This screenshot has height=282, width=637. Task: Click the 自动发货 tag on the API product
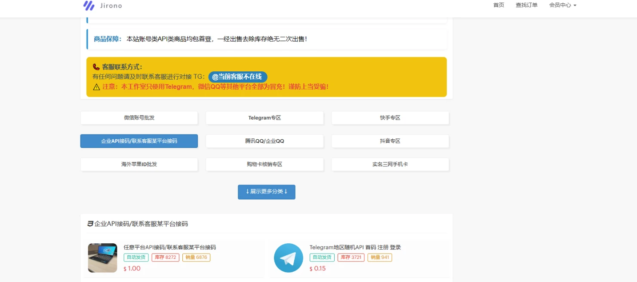(x=136, y=257)
